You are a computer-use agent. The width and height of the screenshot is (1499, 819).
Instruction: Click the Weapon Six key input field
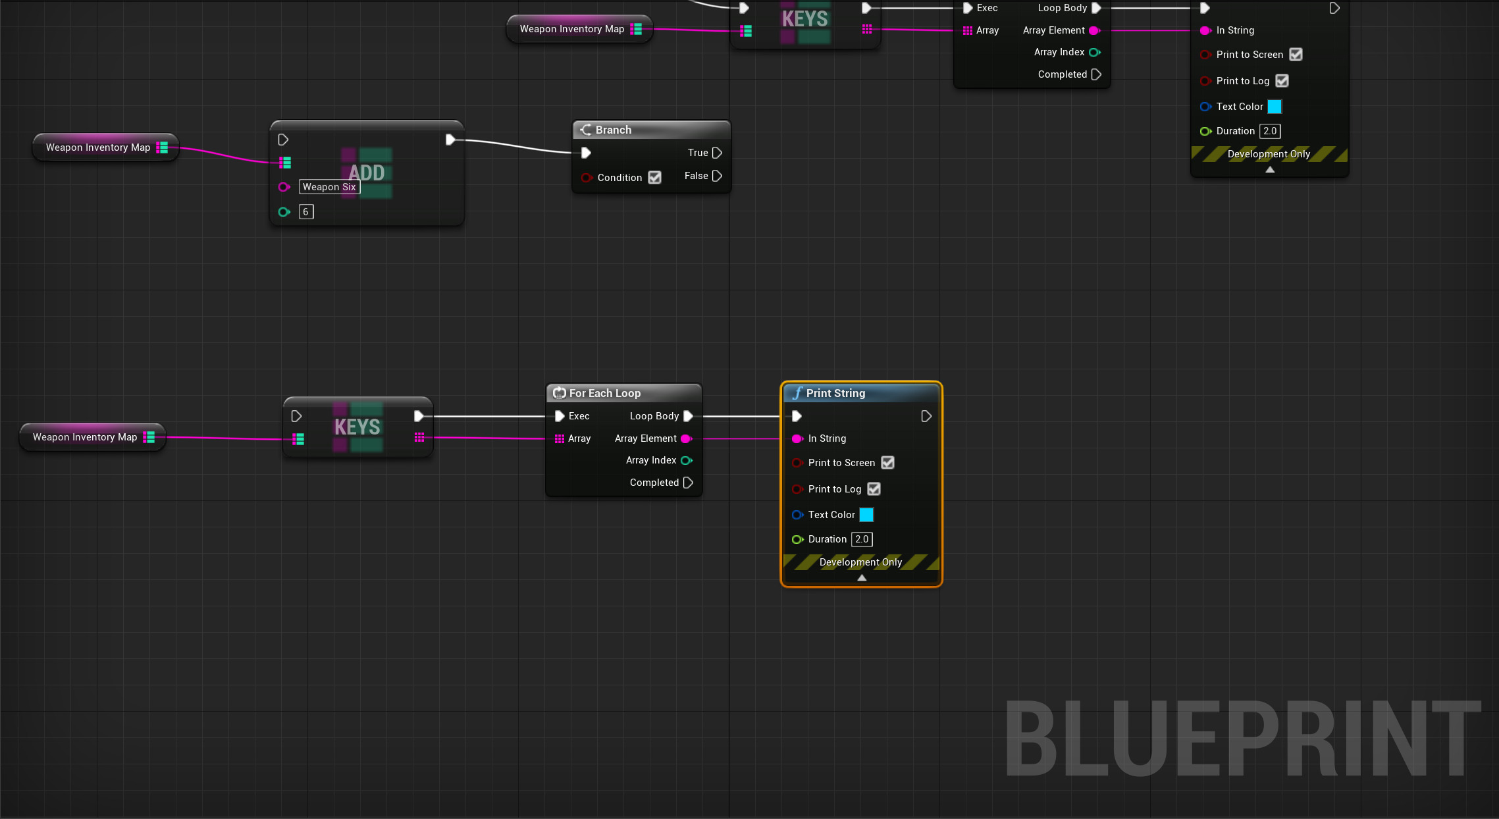(x=329, y=187)
